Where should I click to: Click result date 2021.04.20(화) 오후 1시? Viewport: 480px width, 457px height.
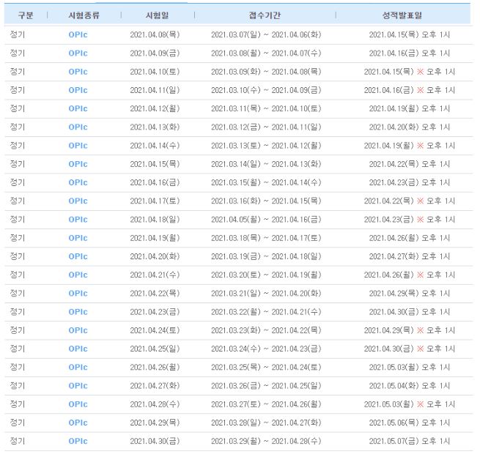click(x=410, y=127)
